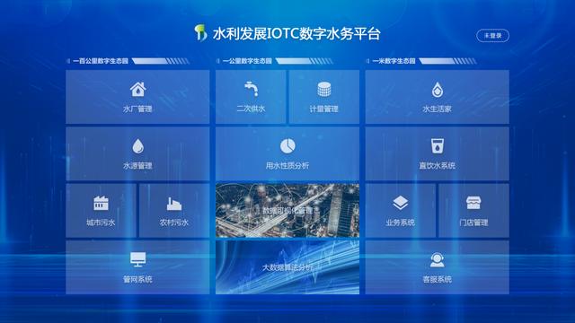Open the 数据可视化管理 city image tile

point(287,211)
